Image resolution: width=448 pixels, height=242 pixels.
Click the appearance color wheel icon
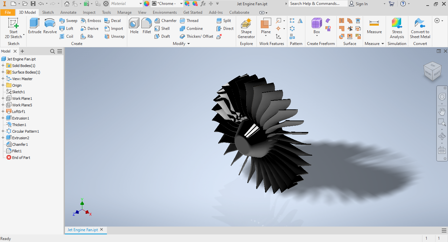147,4
